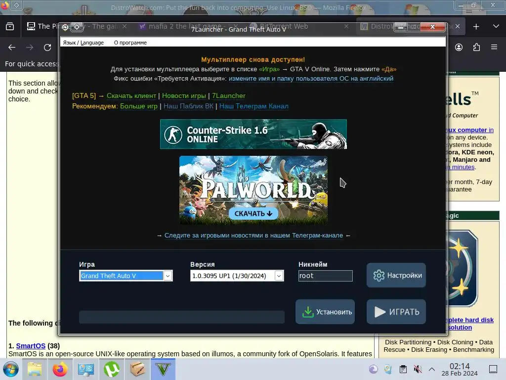Close the DistroWatch tab in Firefox
The height and width of the screenshot is (380, 506).
point(458,27)
